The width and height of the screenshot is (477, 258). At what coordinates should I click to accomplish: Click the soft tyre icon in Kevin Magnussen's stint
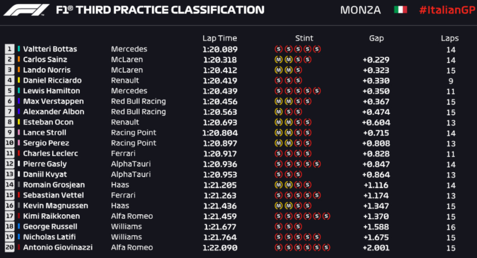298,206
